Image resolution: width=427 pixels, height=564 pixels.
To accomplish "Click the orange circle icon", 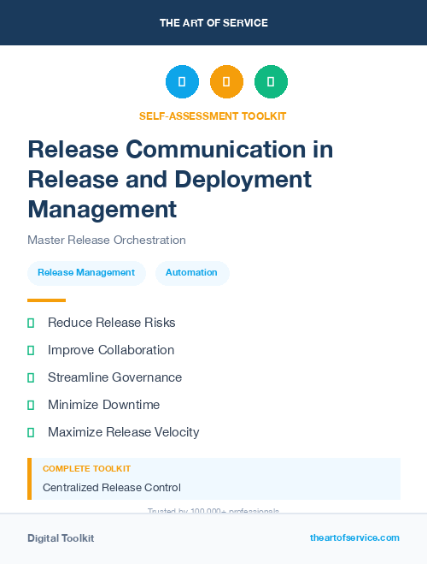I will 226,81.
